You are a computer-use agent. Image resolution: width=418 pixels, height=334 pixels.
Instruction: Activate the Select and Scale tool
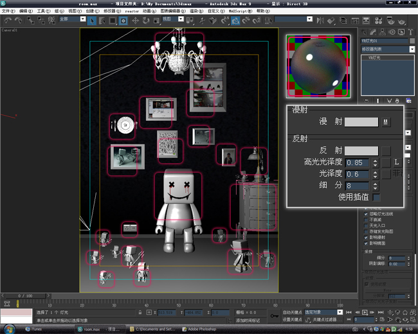pos(156,21)
